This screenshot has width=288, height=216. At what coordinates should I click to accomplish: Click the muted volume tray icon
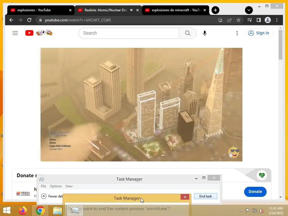262,211
